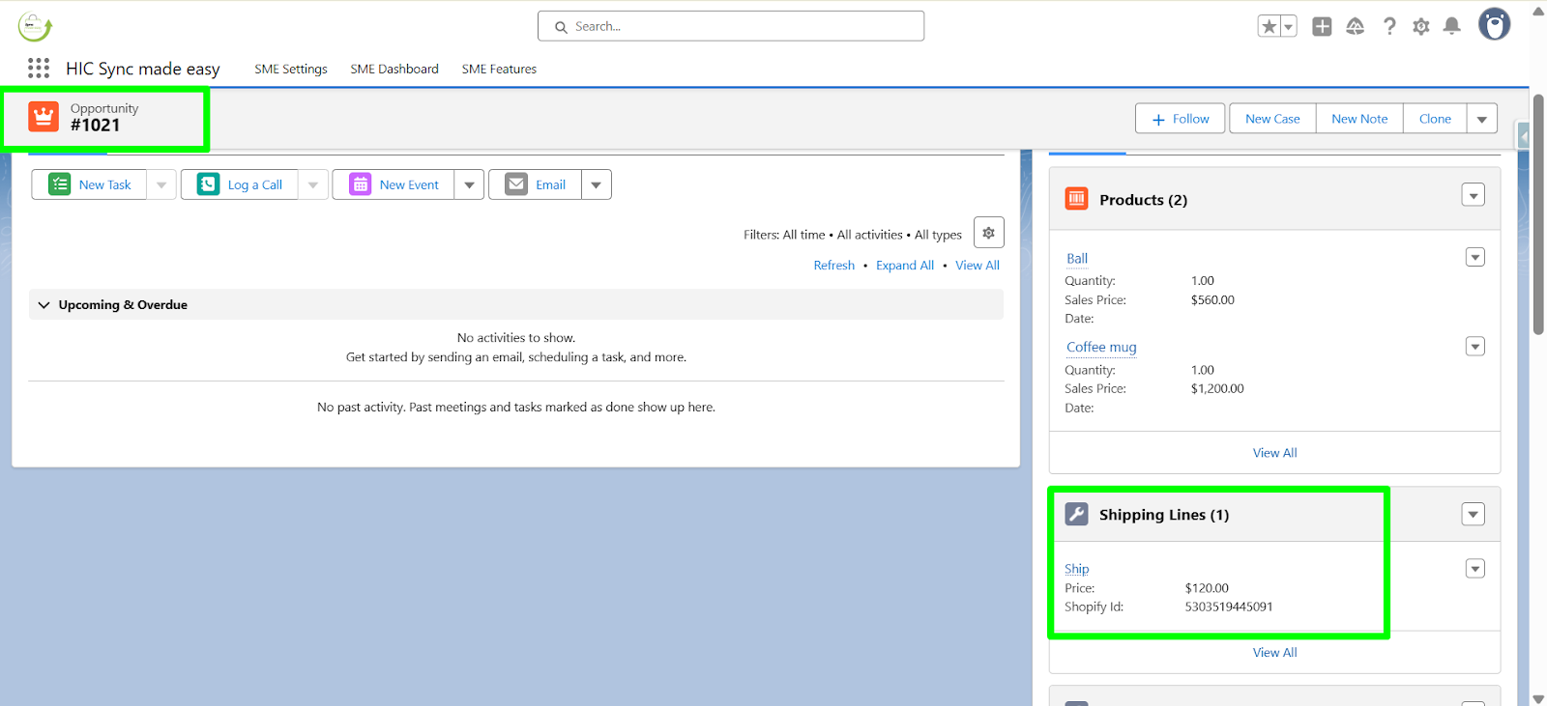
Task: Open the New Event dropdown arrow
Action: tap(469, 184)
